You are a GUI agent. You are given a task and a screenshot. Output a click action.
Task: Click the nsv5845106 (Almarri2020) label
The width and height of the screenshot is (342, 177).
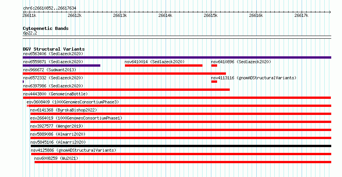coord(58,142)
